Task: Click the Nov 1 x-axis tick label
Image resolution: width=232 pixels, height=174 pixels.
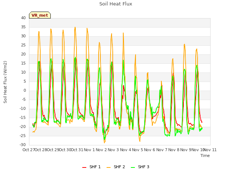Action: pyautogui.click(x=89, y=150)
